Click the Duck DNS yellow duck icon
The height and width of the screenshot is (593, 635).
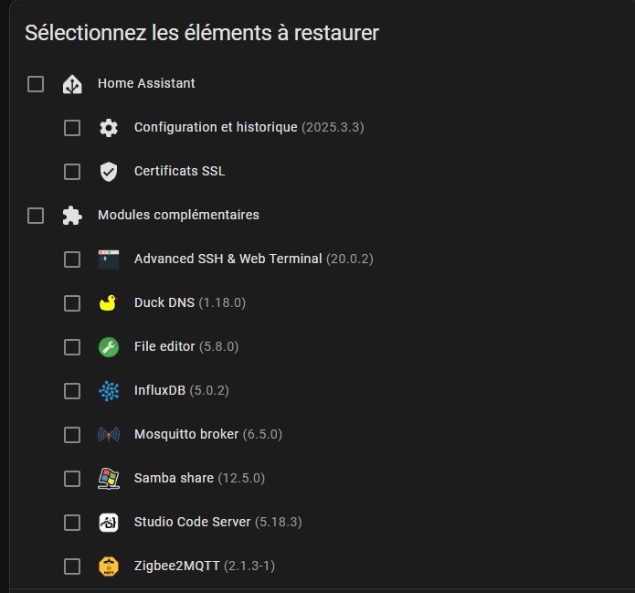click(109, 303)
